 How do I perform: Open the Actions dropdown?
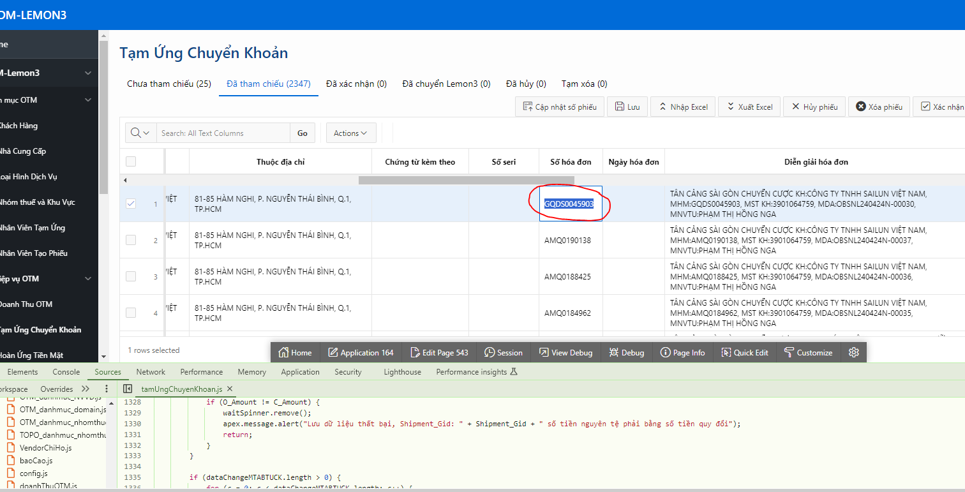(350, 132)
